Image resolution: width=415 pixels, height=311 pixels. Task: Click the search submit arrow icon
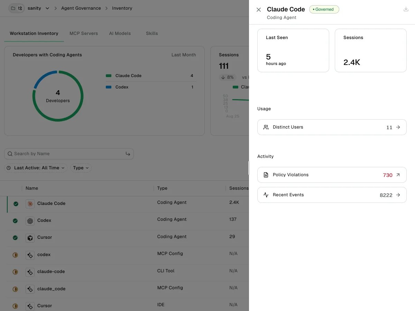click(128, 154)
